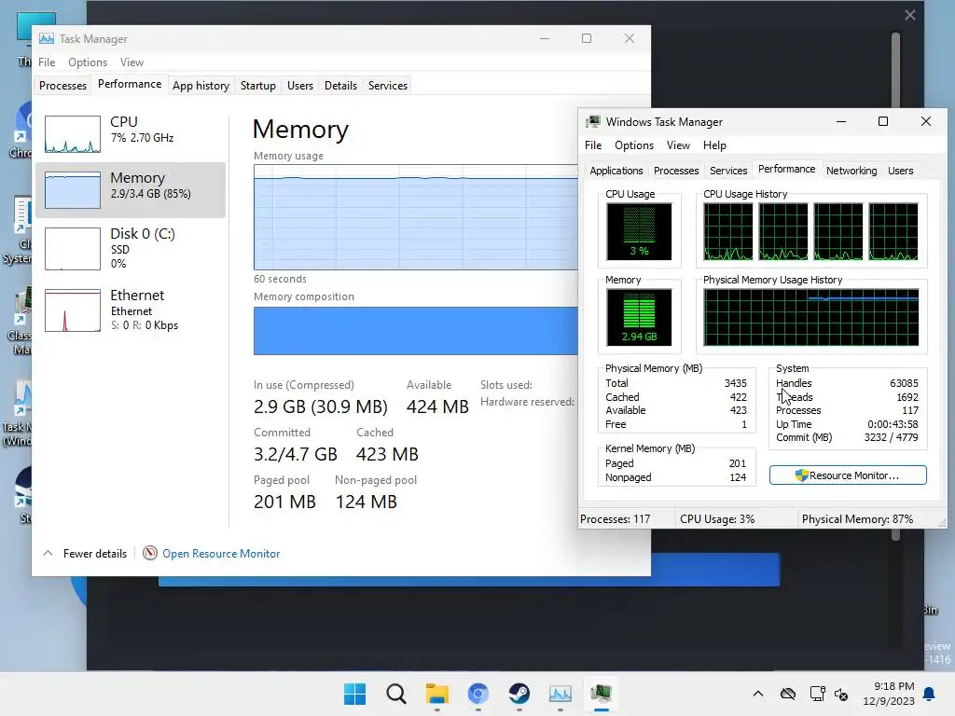Open Steam from the taskbar

pyautogui.click(x=519, y=694)
